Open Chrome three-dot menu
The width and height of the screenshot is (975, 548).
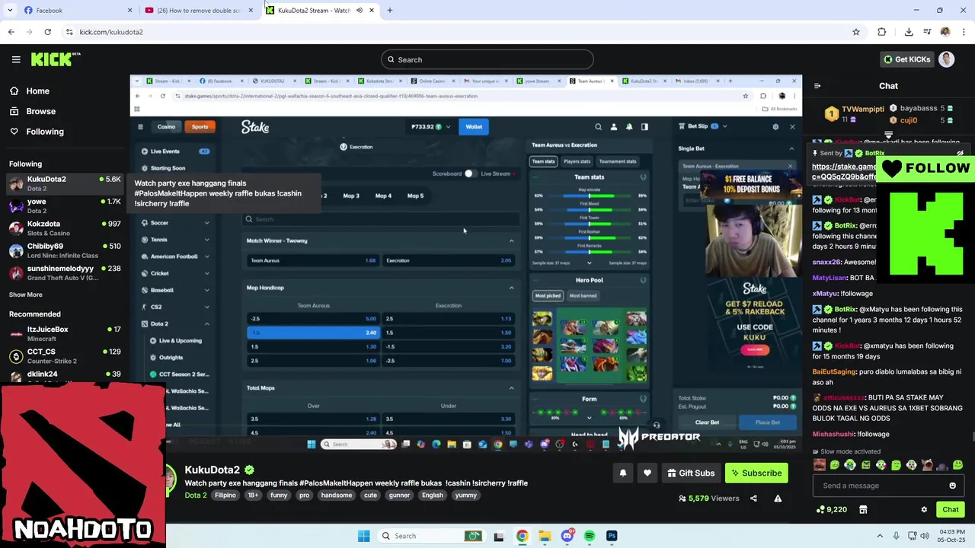964,32
